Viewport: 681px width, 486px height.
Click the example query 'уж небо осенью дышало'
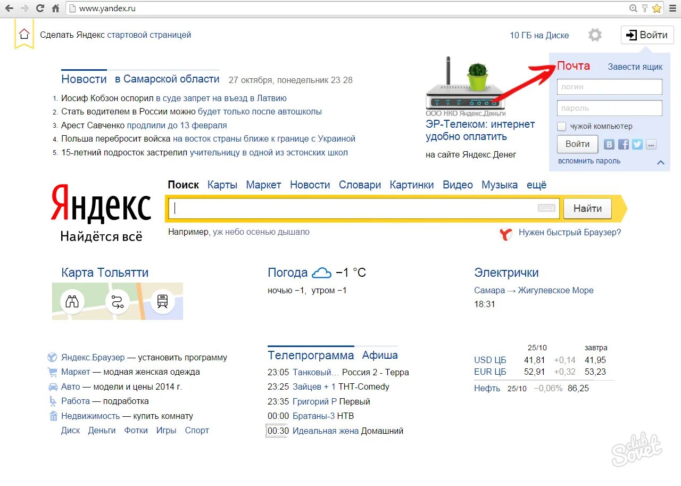click(261, 232)
